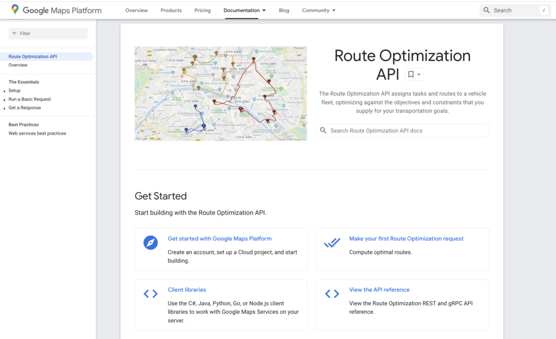
Task: Open the Documentation dropdown menu
Action: pos(244,10)
